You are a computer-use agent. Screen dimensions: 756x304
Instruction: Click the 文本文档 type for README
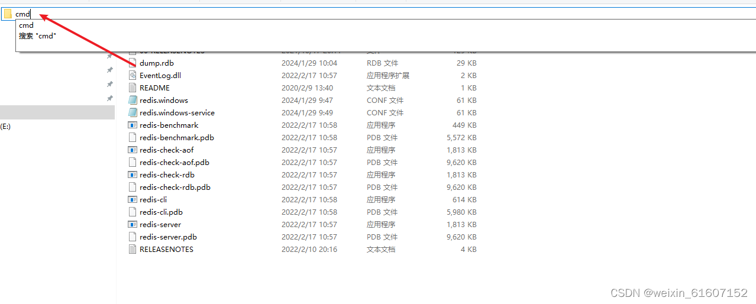(381, 88)
